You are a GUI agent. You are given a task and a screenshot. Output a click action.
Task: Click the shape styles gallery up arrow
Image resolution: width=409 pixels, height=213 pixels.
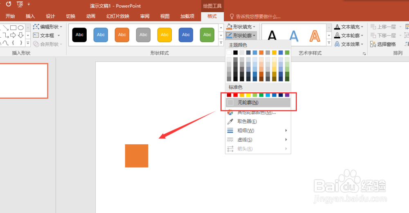tap(221, 27)
